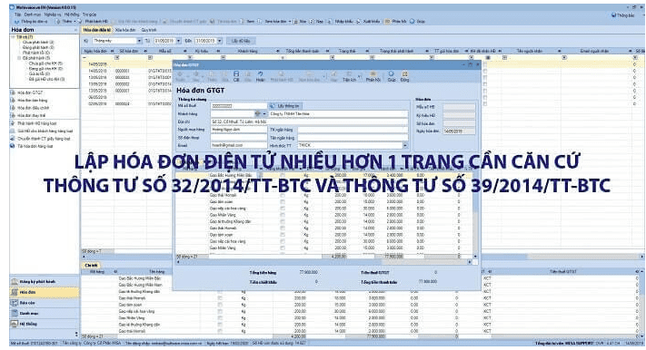Collapse the Đã phát hành tree node
Screen dimensions: 646x350
[19, 58]
